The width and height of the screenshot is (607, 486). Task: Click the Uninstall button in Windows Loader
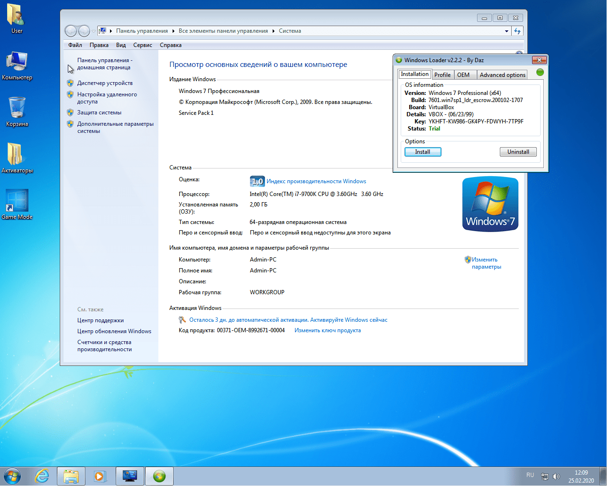pyautogui.click(x=518, y=152)
